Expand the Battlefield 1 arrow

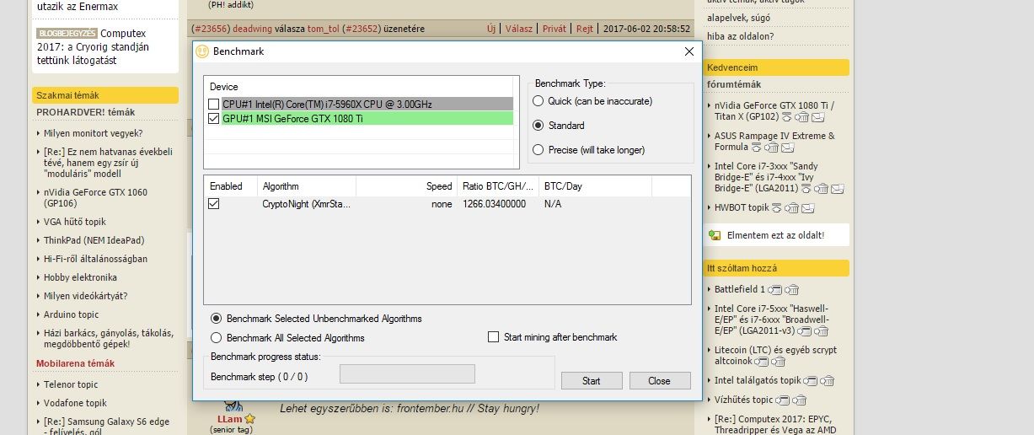tap(710, 290)
